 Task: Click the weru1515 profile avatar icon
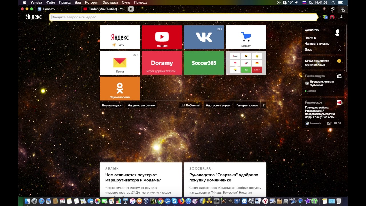tap(337, 33)
